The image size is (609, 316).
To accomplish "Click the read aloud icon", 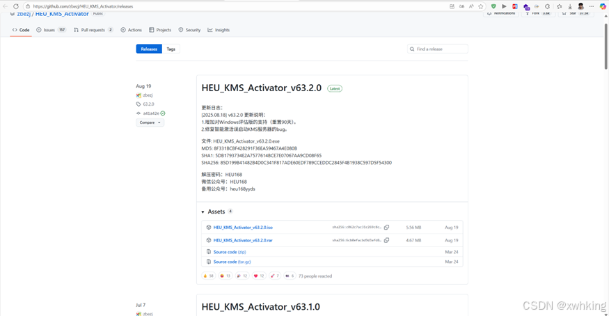I will (471, 6).
